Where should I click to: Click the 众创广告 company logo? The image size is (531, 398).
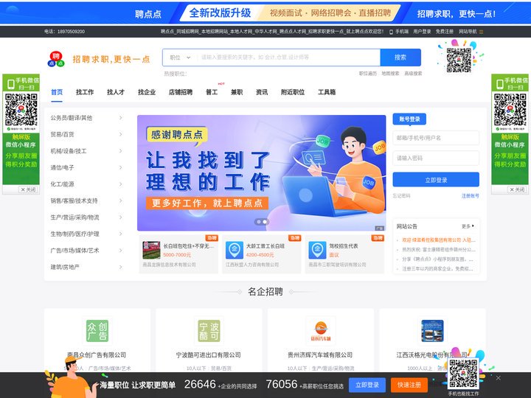97,331
